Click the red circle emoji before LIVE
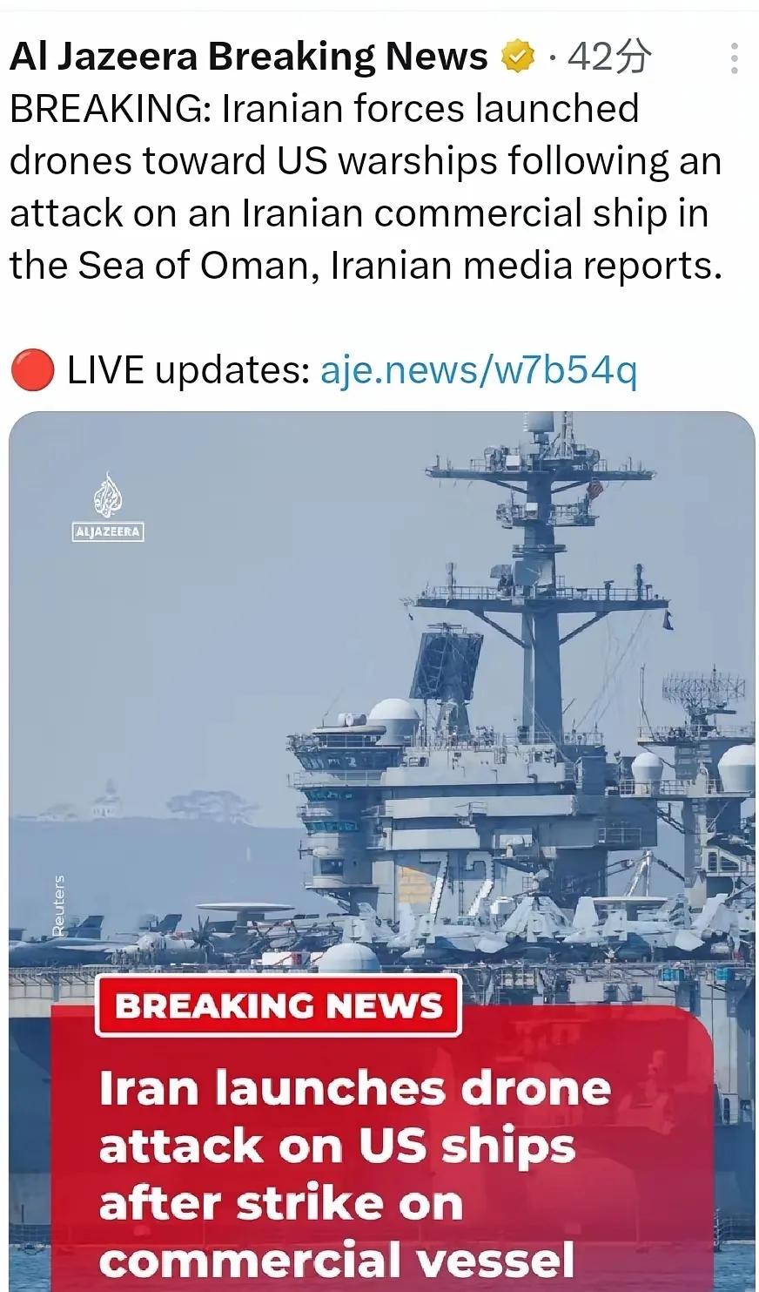The width and height of the screenshot is (759, 1292). tap(33, 370)
